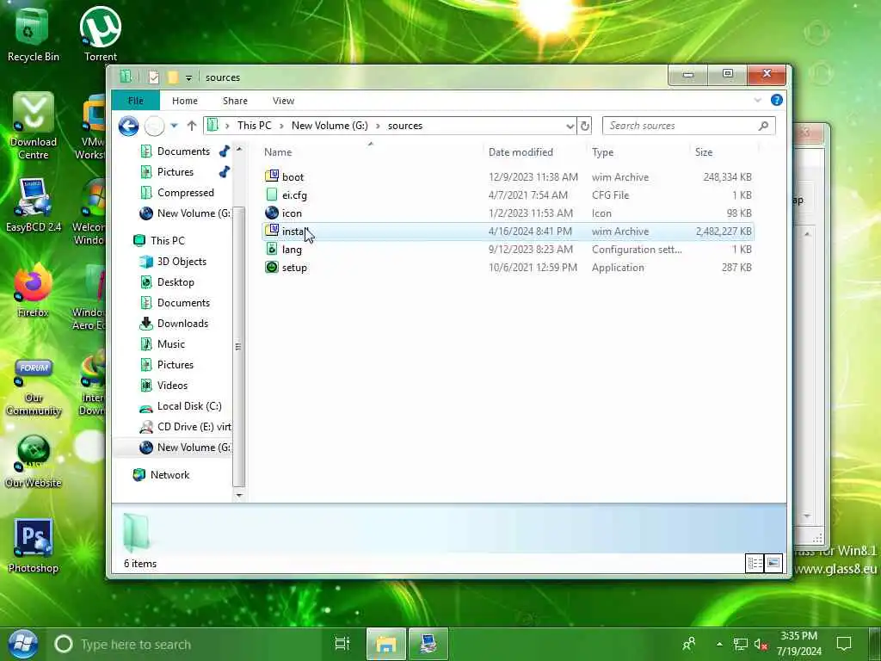Open the Home ribbon tab
This screenshot has width=881, height=661.
[185, 101]
